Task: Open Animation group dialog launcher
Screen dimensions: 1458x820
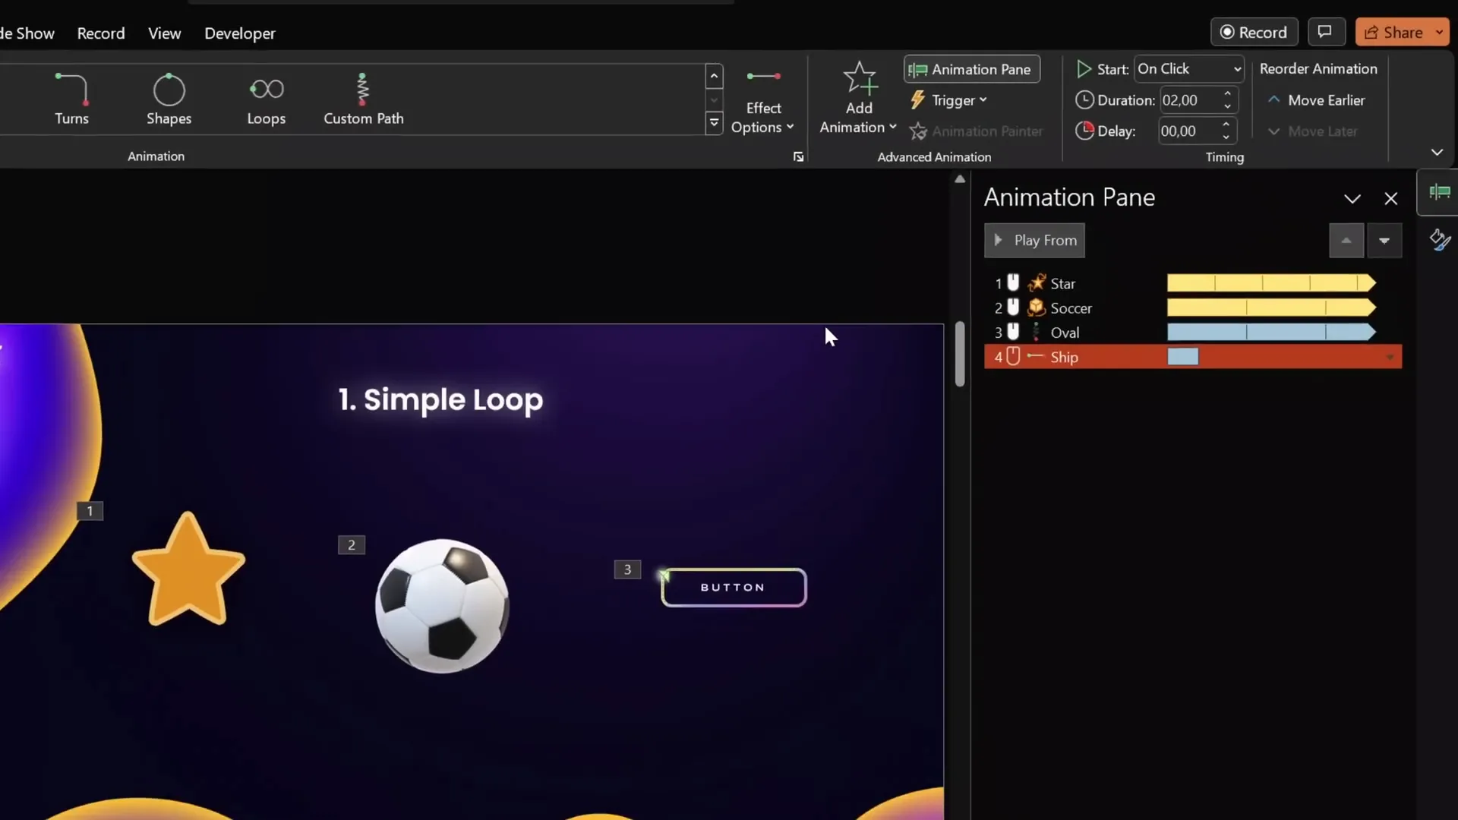Action: click(798, 156)
